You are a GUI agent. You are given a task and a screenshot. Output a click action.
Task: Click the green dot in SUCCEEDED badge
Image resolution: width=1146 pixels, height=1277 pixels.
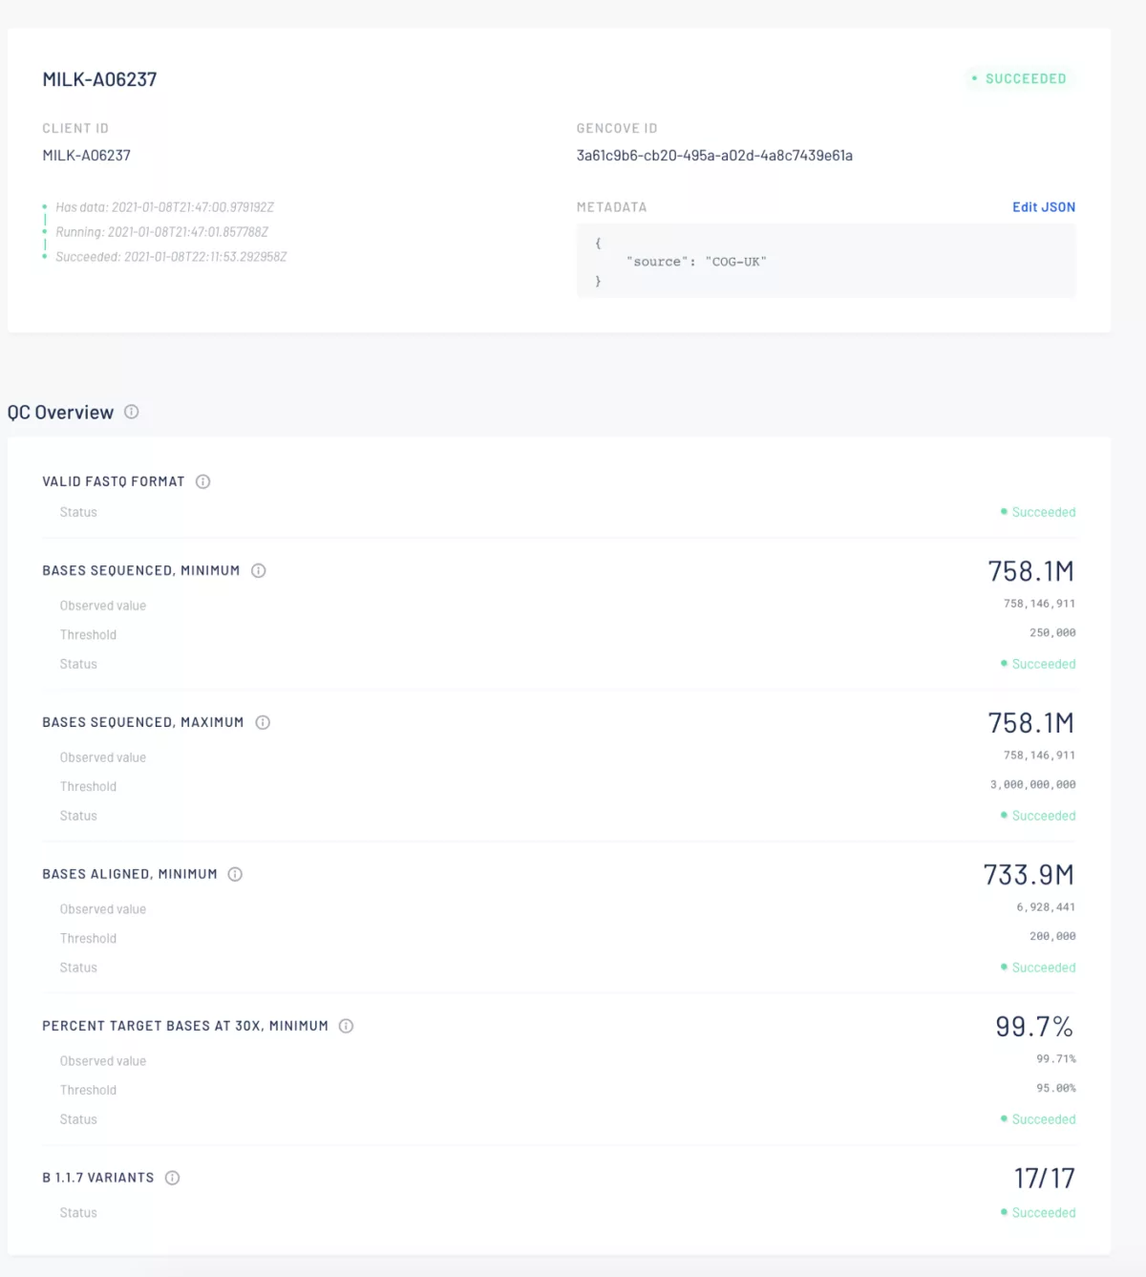click(975, 79)
